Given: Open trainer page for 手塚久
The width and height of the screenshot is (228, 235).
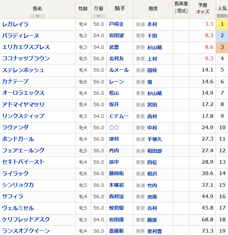Looking at the screenshot, I should click(x=154, y=139).
